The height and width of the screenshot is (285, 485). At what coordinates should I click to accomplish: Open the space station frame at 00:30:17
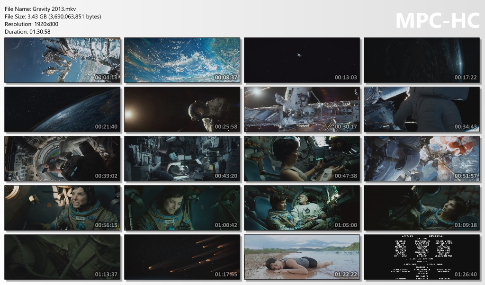coord(302,109)
